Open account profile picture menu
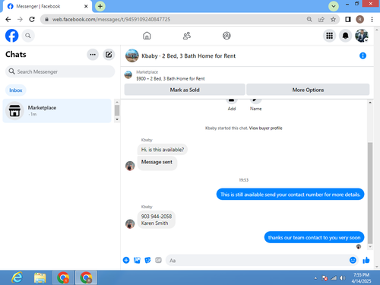Image resolution: width=380 pixels, height=285 pixels. click(x=362, y=36)
